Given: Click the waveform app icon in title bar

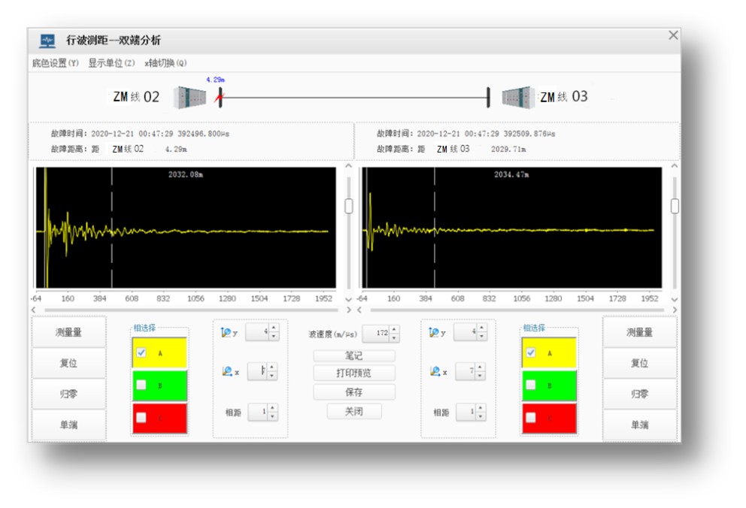Looking at the screenshot, I should pyautogui.click(x=47, y=41).
